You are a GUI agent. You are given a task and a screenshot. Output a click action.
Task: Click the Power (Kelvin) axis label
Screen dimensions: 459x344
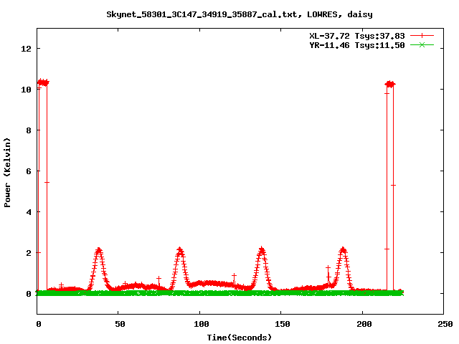pyautogui.click(x=7, y=173)
